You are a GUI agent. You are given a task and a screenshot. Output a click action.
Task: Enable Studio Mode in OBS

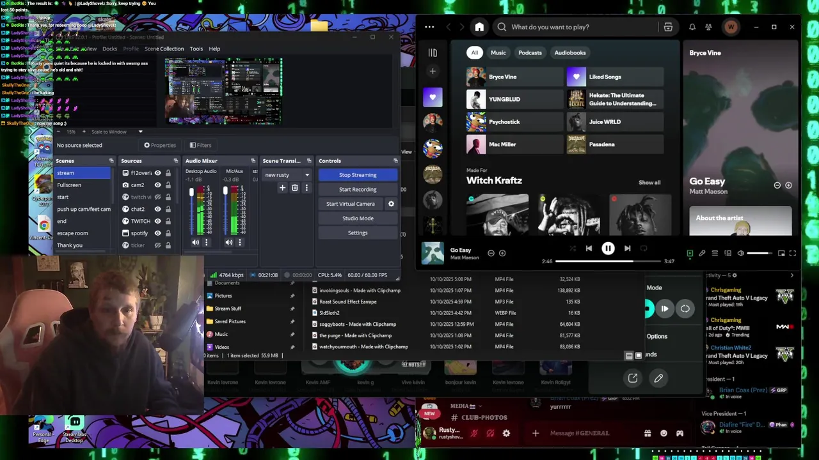pos(358,218)
